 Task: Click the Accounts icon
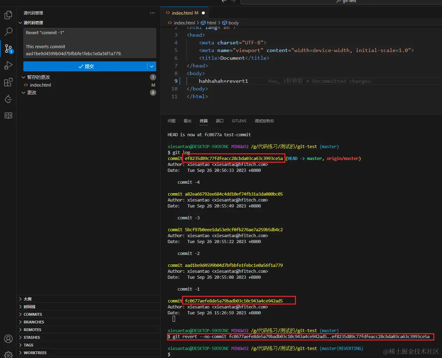[8, 339]
